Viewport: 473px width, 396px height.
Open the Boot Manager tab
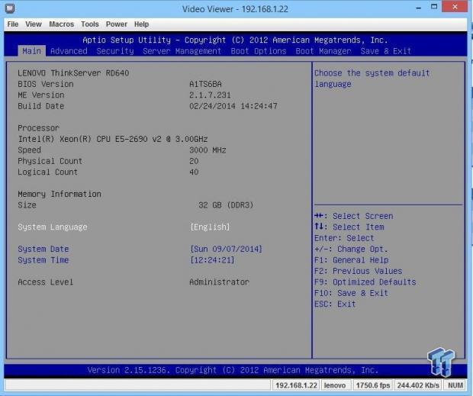click(323, 51)
